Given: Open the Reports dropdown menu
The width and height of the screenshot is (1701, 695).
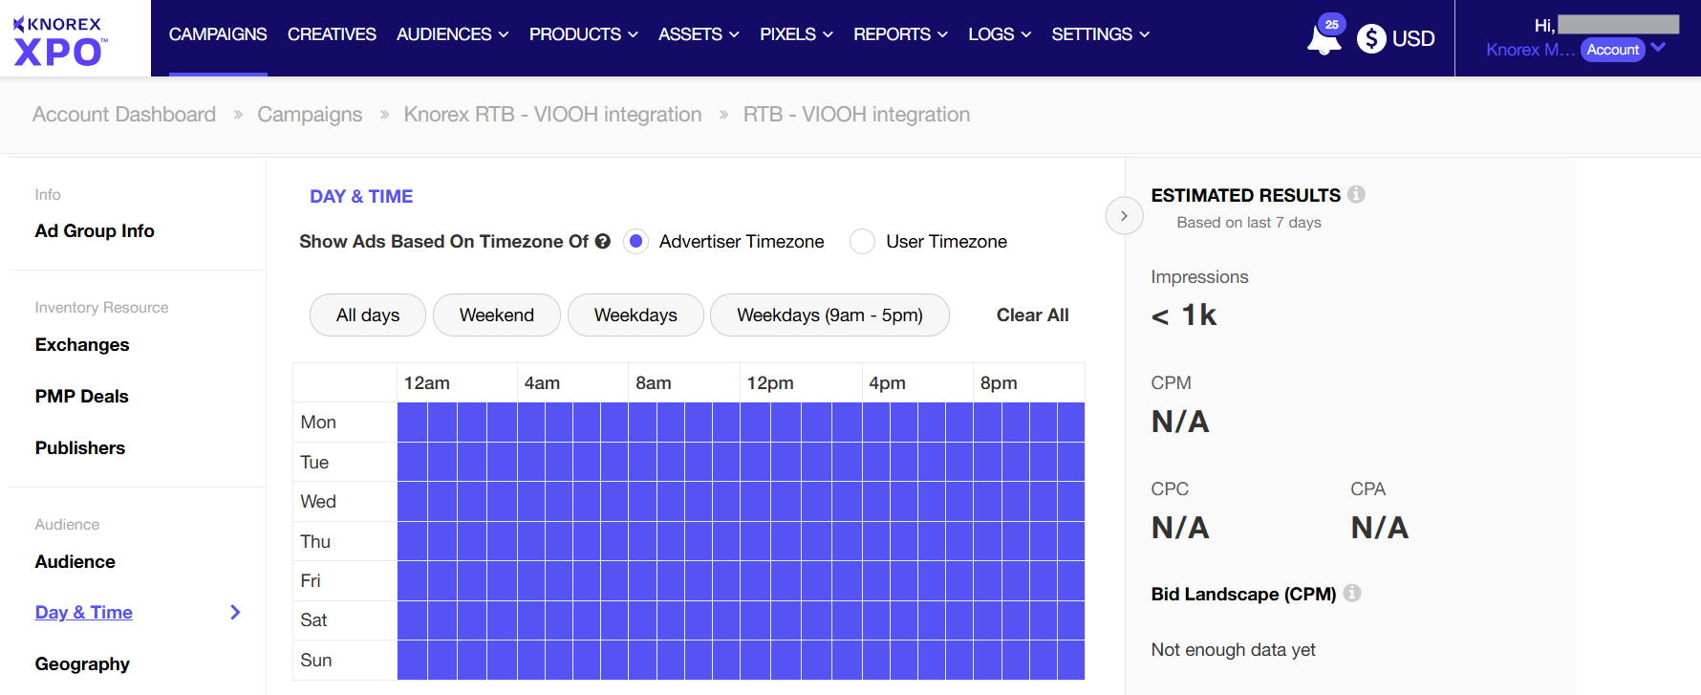Looking at the screenshot, I should click(x=900, y=34).
